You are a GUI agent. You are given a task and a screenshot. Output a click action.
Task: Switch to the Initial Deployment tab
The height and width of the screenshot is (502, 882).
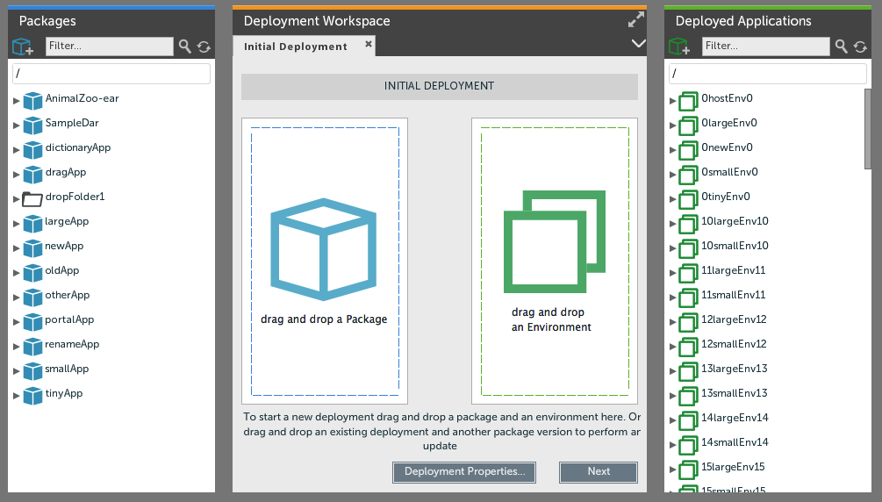pos(295,47)
